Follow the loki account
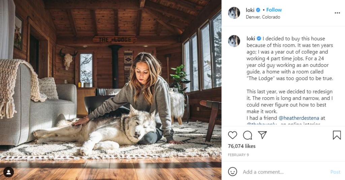The width and height of the screenshot is (345, 180). tap(274, 10)
